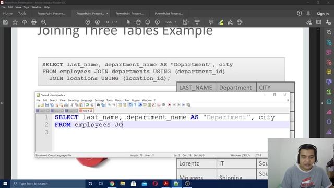The width and height of the screenshot is (334, 188).
Task: Click Notepad++ Print icon
Action: coord(66,104)
